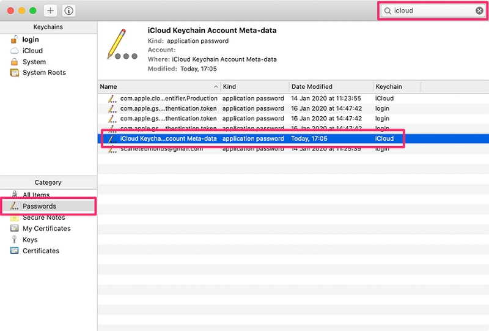The width and height of the screenshot is (489, 331).
Task: Sort list by Name column header
Action: point(159,86)
